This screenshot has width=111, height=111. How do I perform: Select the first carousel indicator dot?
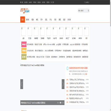pyautogui.click(x=58, y=103)
